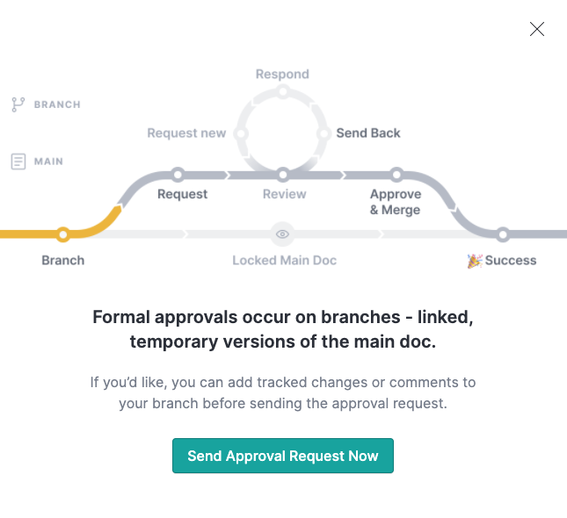Click the Respond node atop the loop
Image resolution: width=567 pixels, height=518 pixels.
(283, 91)
